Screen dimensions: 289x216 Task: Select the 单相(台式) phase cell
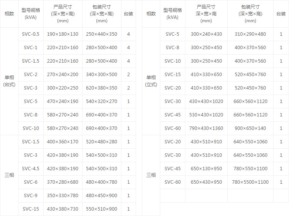click(x=9, y=81)
